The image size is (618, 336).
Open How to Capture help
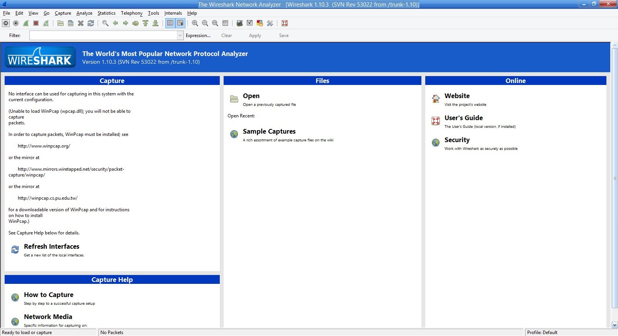(49, 295)
